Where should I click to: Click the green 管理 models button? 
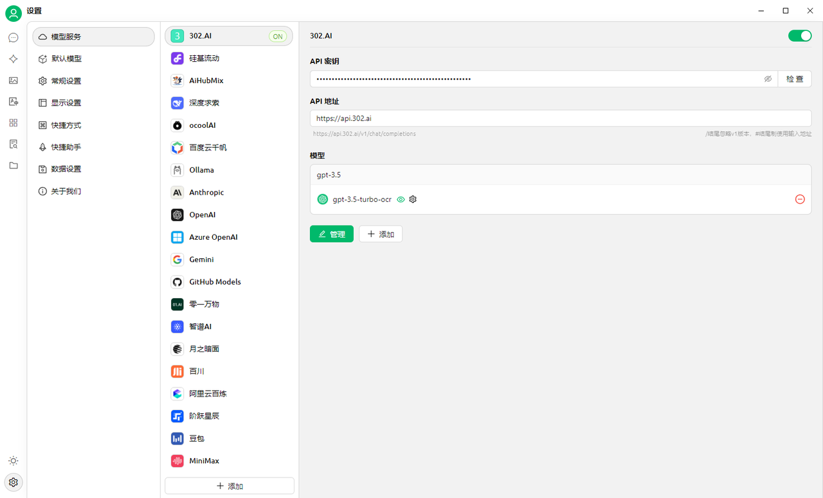click(x=332, y=234)
